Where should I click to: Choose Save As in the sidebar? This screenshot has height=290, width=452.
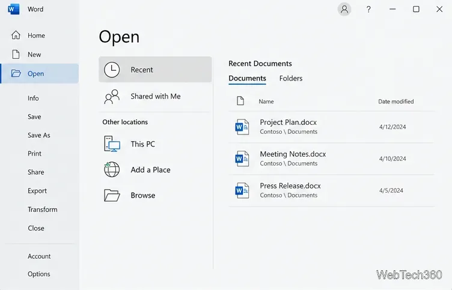coord(39,135)
